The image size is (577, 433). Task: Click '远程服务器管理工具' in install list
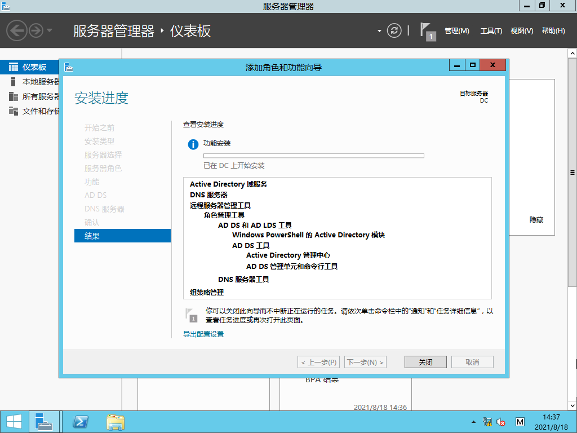pyautogui.click(x=220, y=205)
